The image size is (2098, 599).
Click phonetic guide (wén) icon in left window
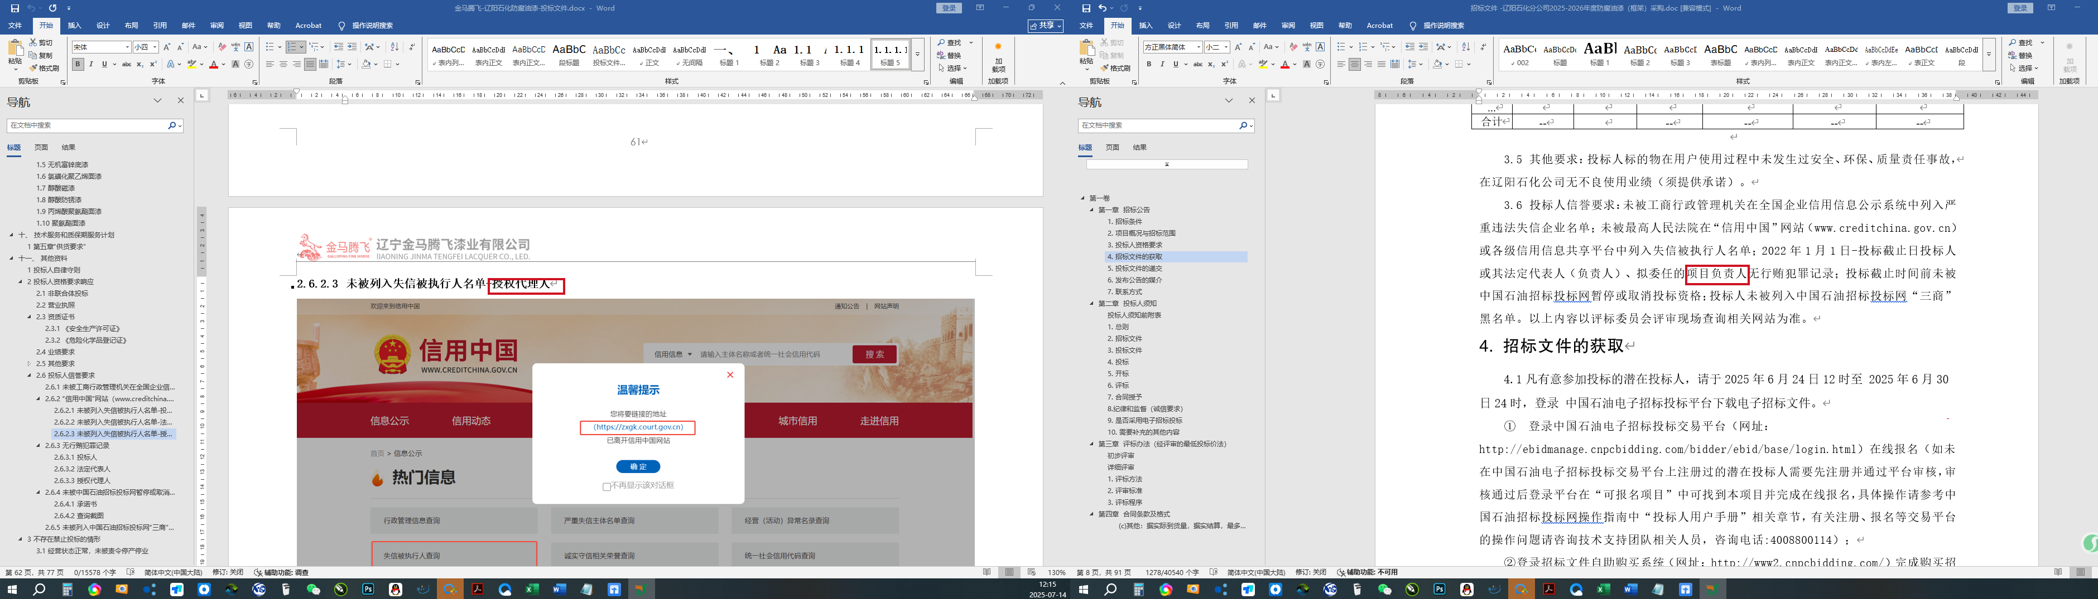click(x=235, y=47)
